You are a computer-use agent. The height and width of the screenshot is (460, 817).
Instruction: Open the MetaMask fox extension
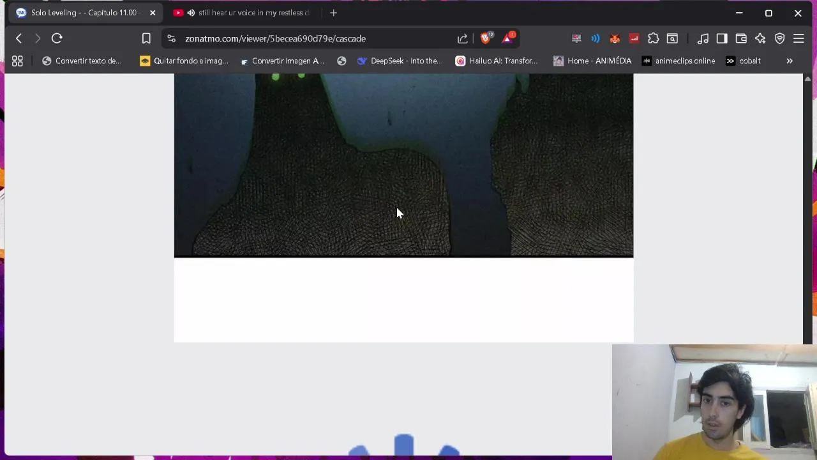(615, 38)
